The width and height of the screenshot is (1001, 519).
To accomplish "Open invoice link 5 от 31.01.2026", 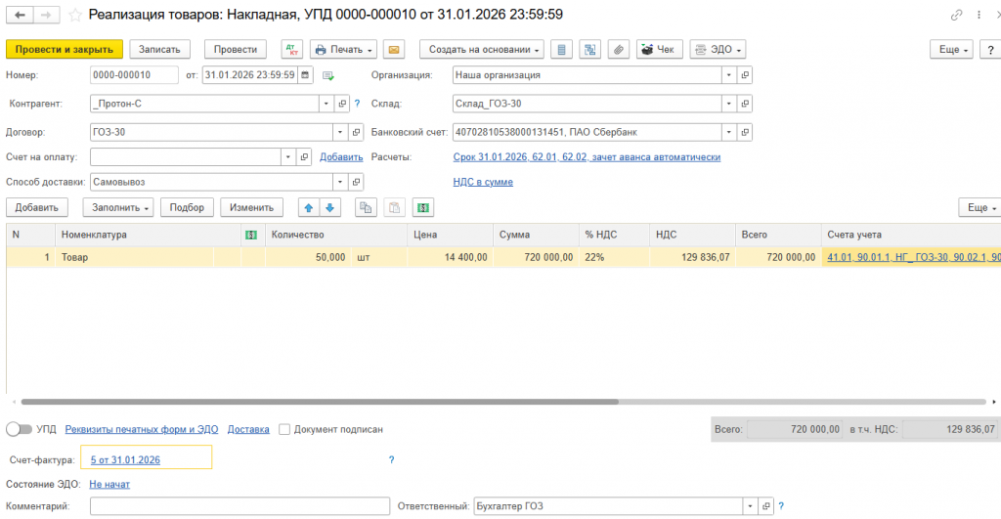I will (125, 459).
